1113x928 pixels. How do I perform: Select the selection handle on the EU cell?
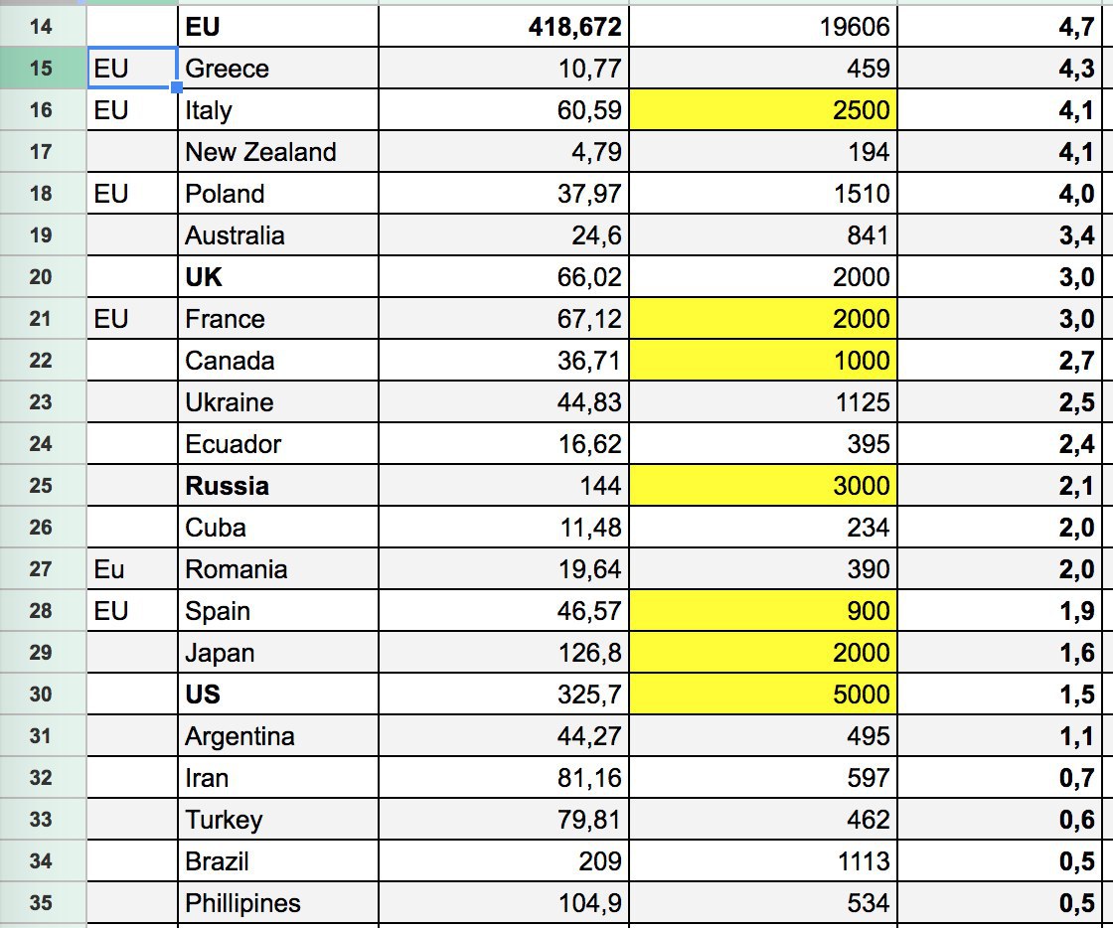coord(177,88)
